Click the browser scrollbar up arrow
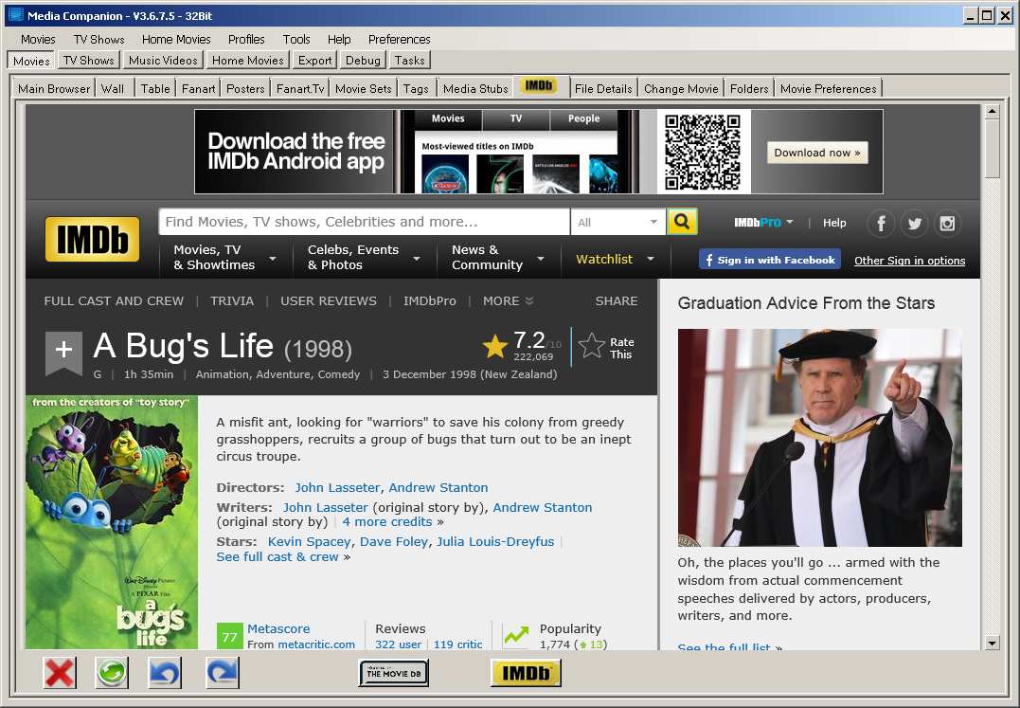The height and width of the screenshot is (708, 1020). click(992, 111)
